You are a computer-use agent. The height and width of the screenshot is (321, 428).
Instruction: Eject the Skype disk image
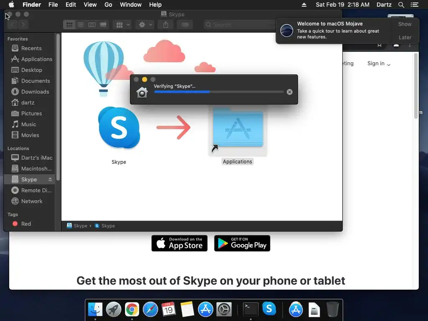click(50, 179)
